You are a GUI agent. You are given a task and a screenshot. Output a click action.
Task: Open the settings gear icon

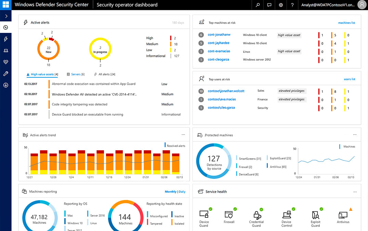(281, 5)
